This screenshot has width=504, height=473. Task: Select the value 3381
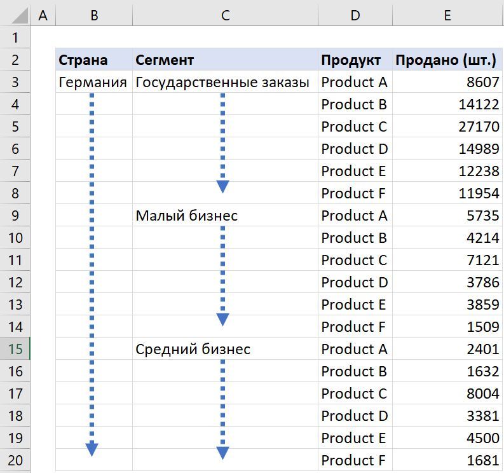pyautogui.click(x=447, y=415)
